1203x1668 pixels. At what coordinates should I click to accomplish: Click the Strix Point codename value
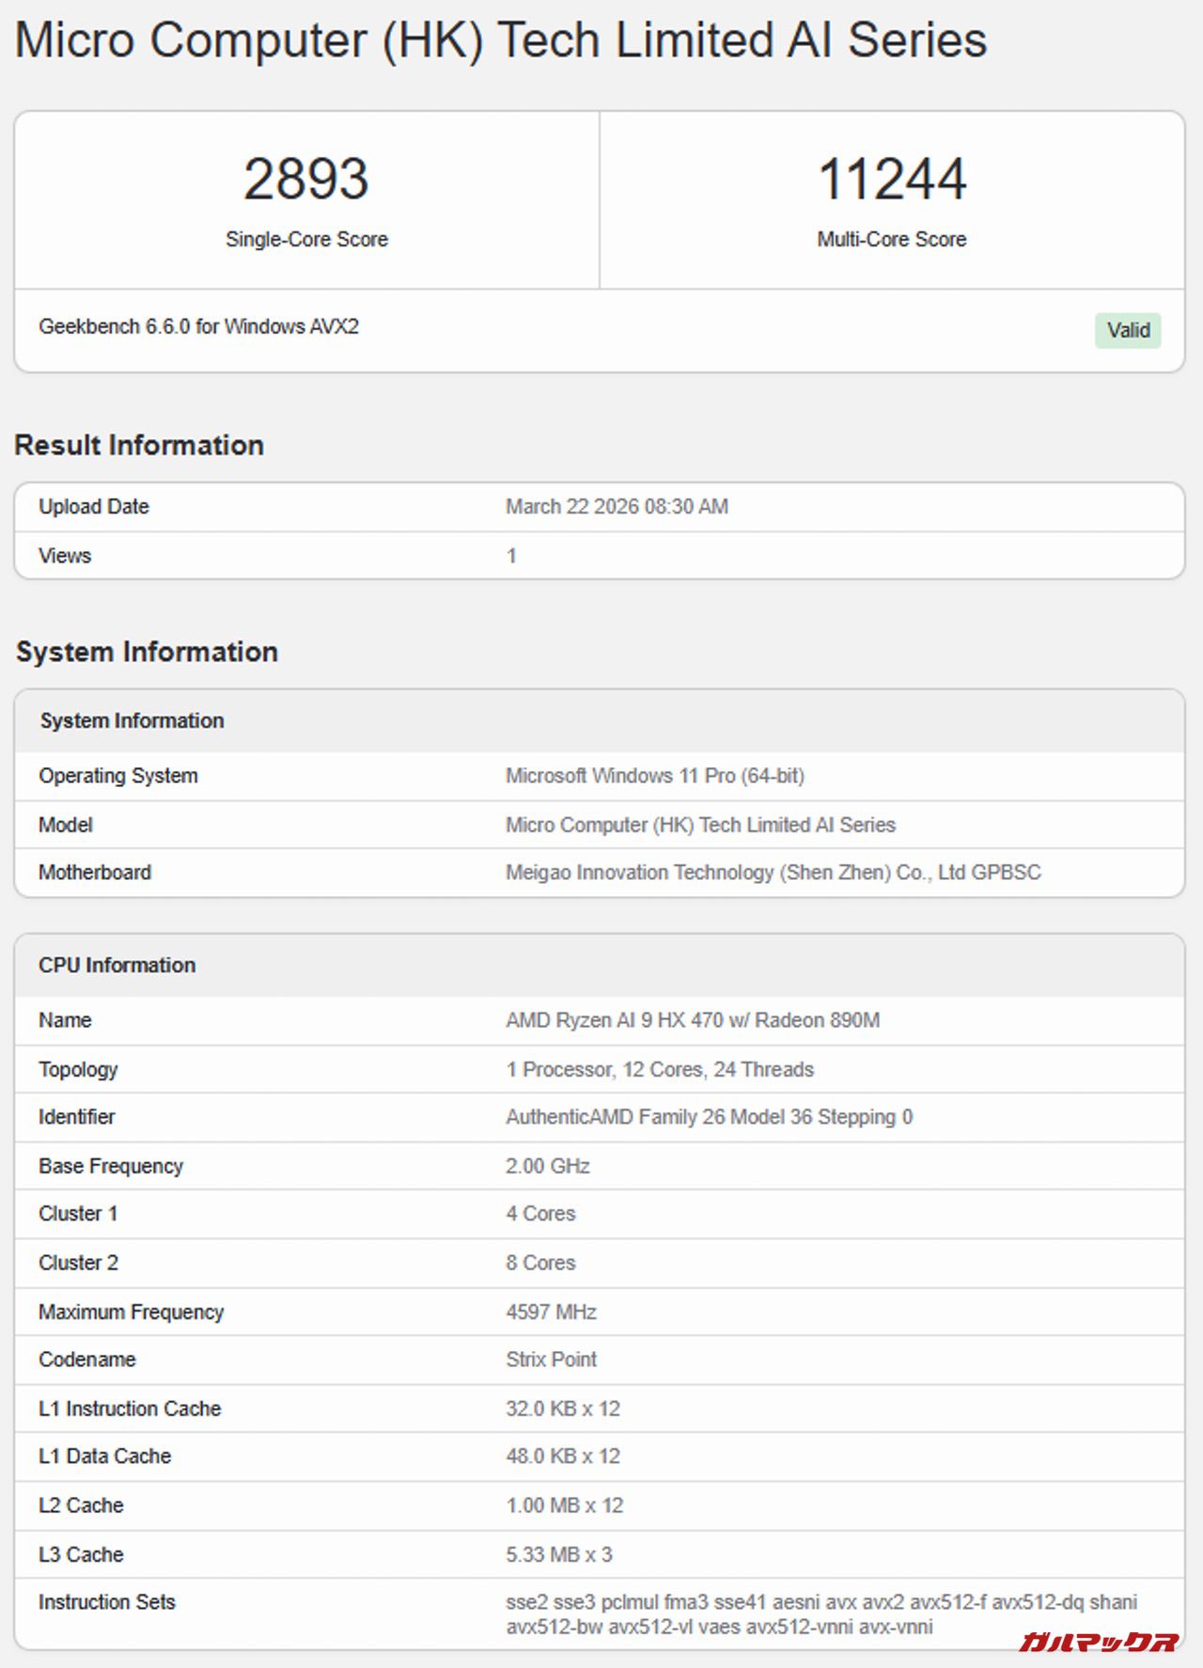[551, 1360]
